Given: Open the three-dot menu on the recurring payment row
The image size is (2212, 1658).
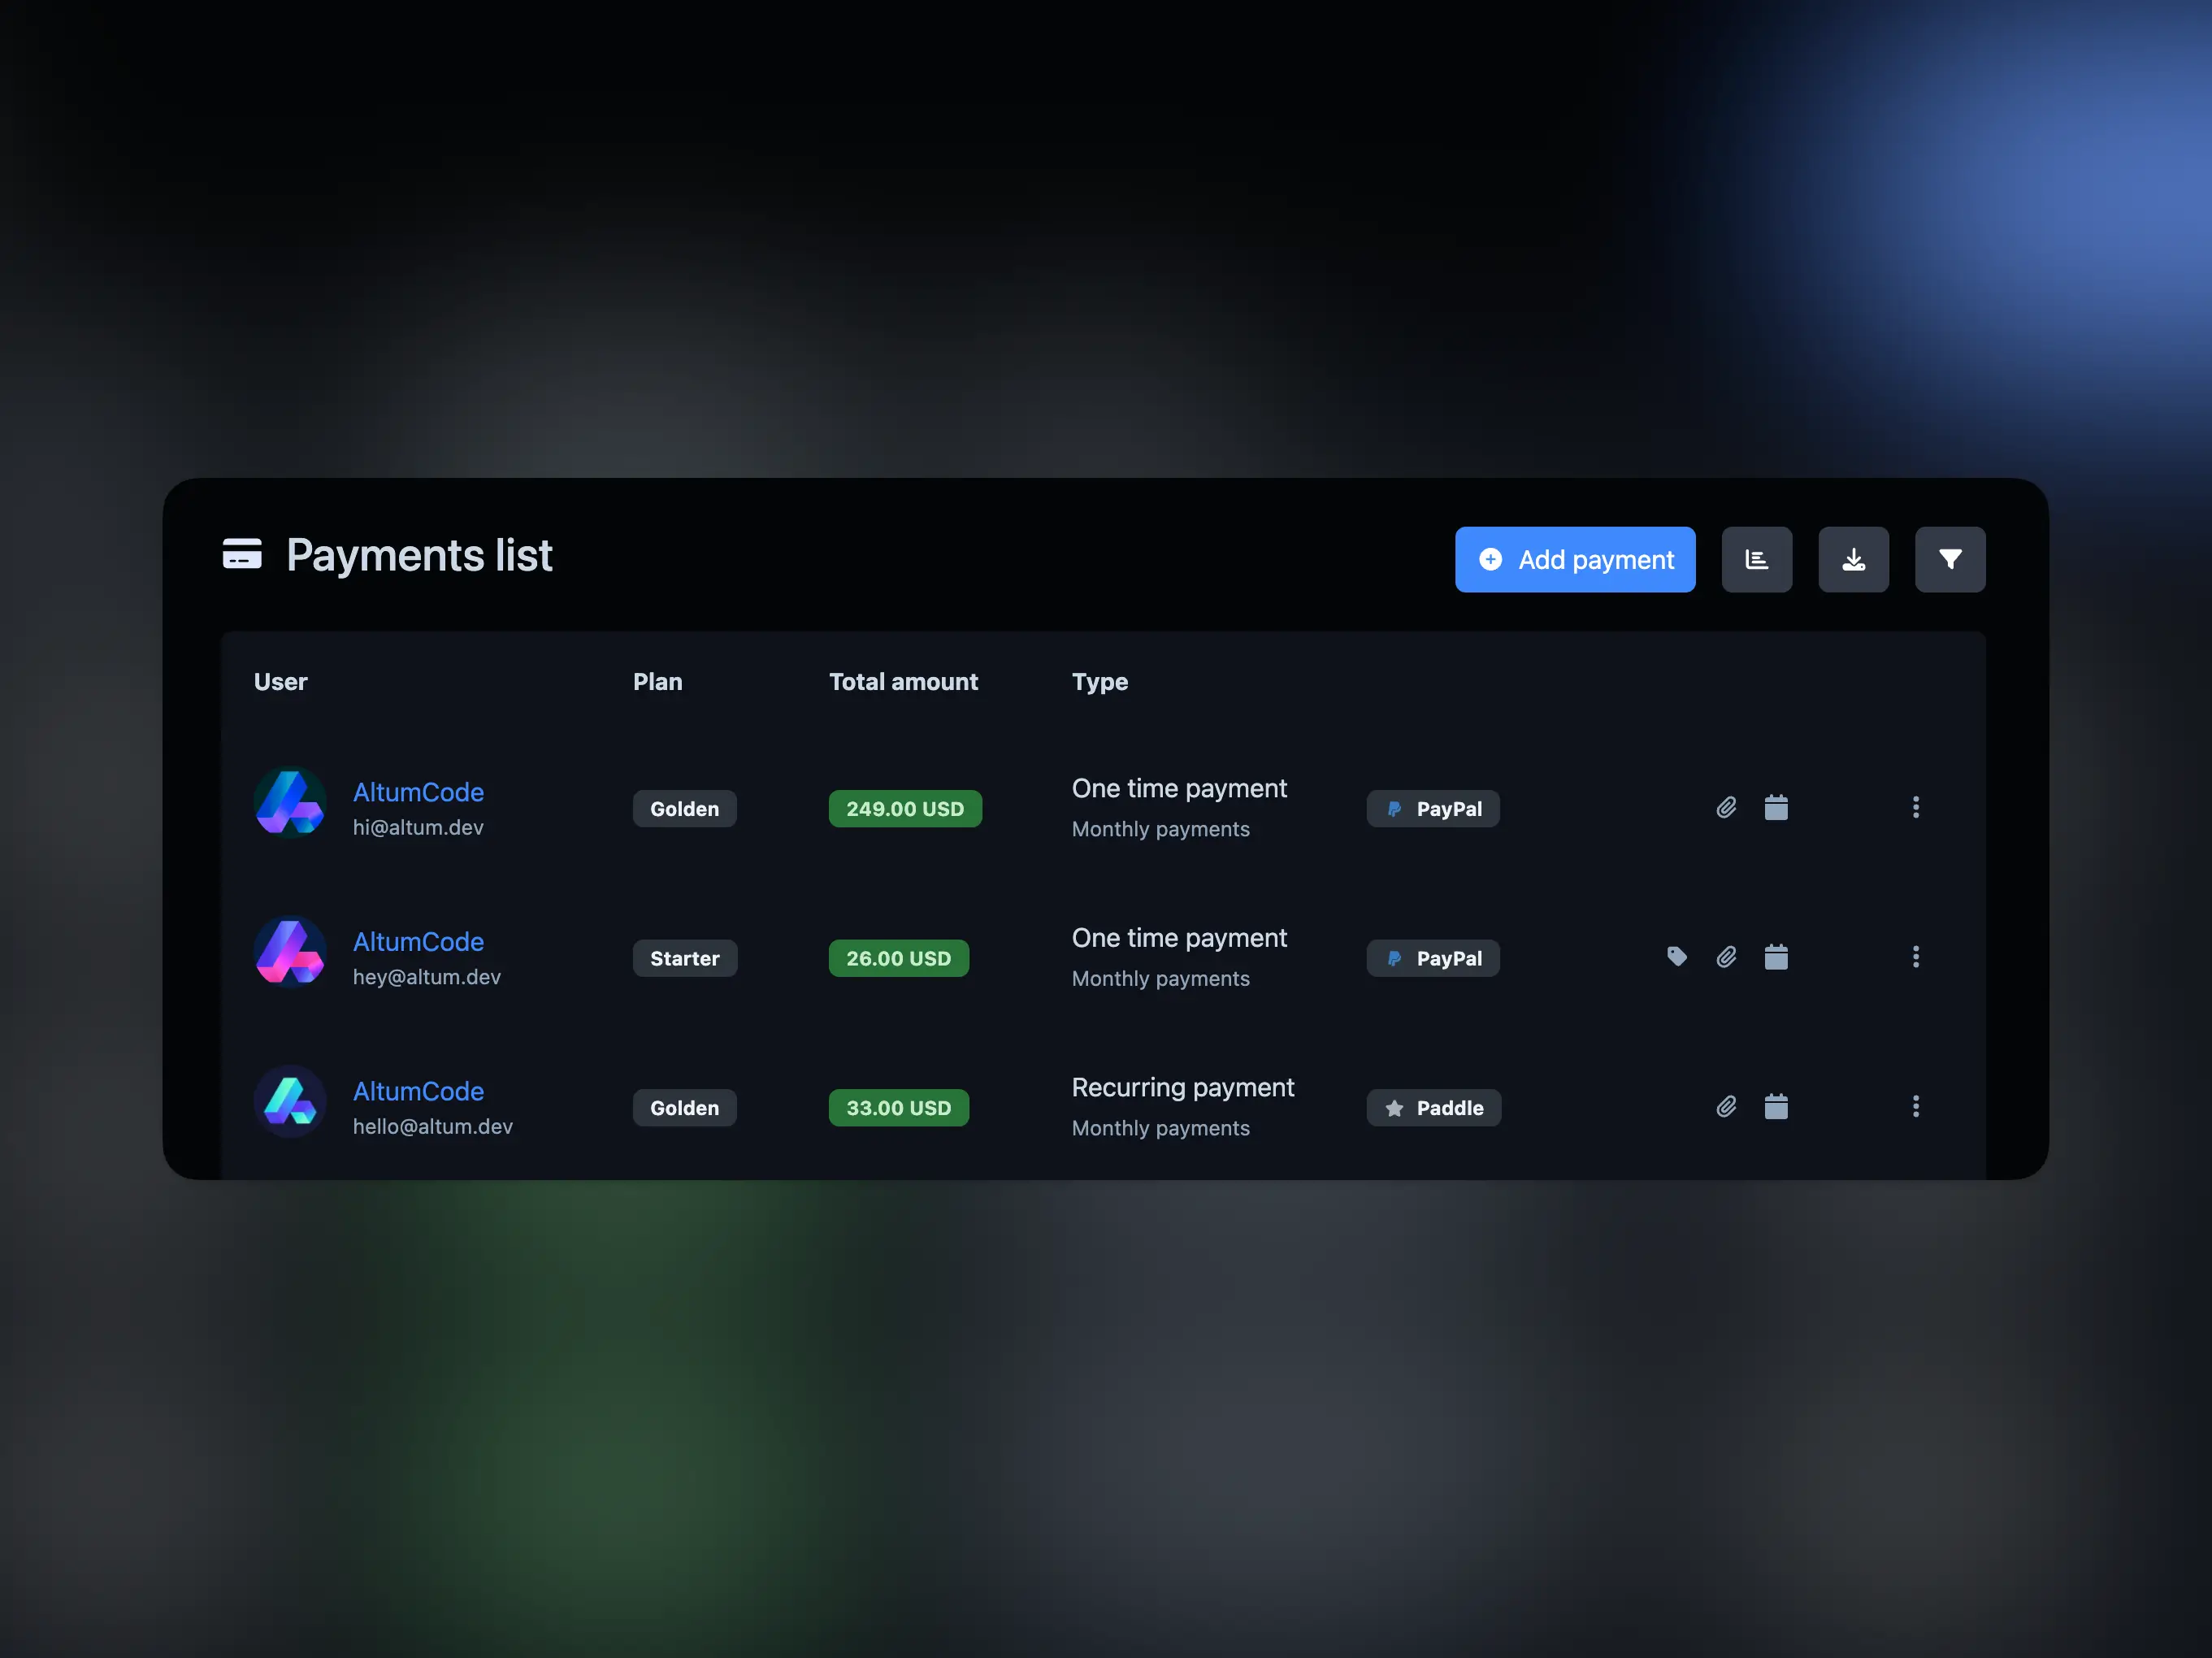Looking at the screenshot, I should pos(1917,1106).
